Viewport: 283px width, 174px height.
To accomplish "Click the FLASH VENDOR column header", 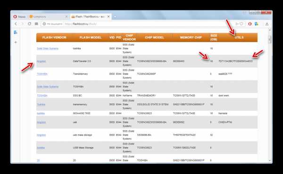I will coord(54,38).
